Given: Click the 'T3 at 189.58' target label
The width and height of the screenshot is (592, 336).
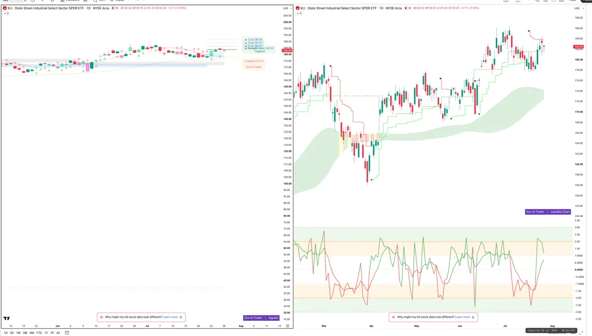Looking at the screenshot, I should [x=255, y=39].
